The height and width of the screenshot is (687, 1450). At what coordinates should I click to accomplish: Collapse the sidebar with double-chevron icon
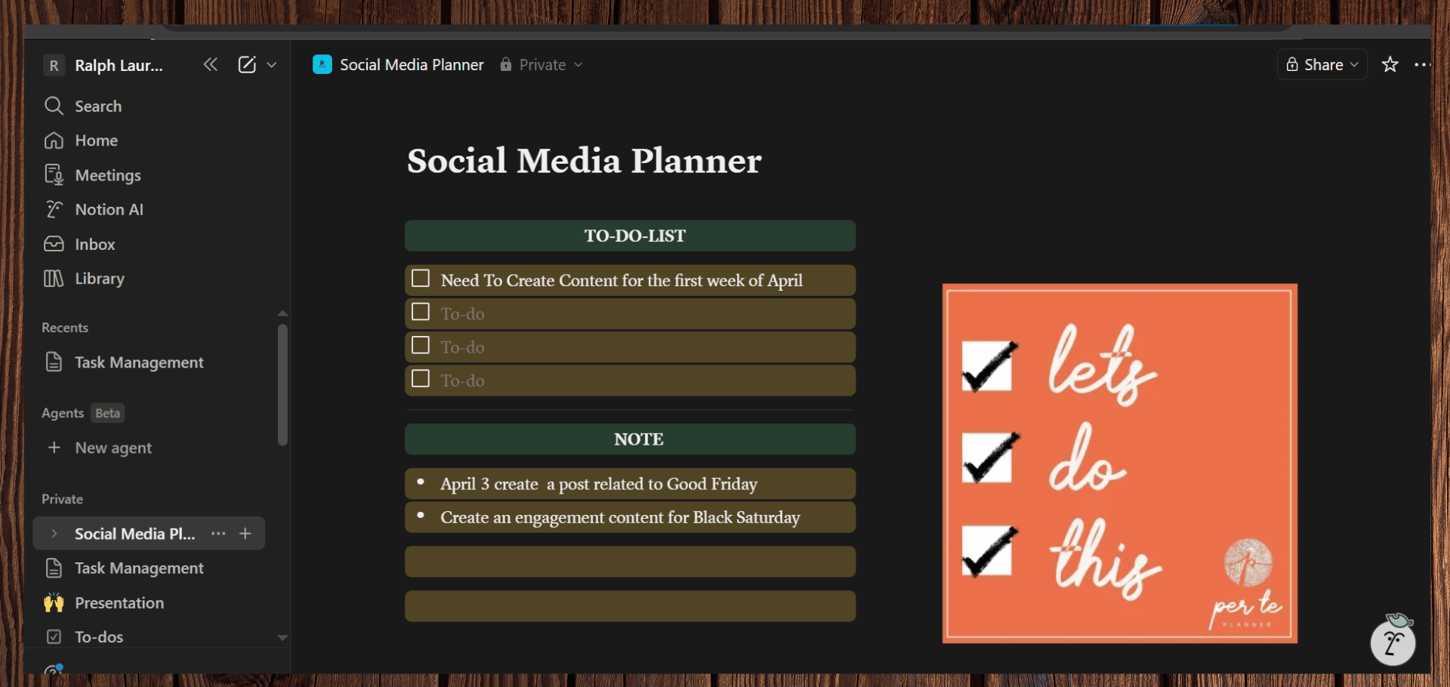210,65
